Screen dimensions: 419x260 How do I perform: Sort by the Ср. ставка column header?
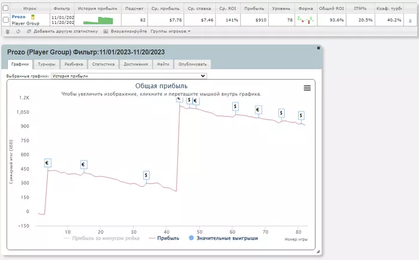pos(199,8)
